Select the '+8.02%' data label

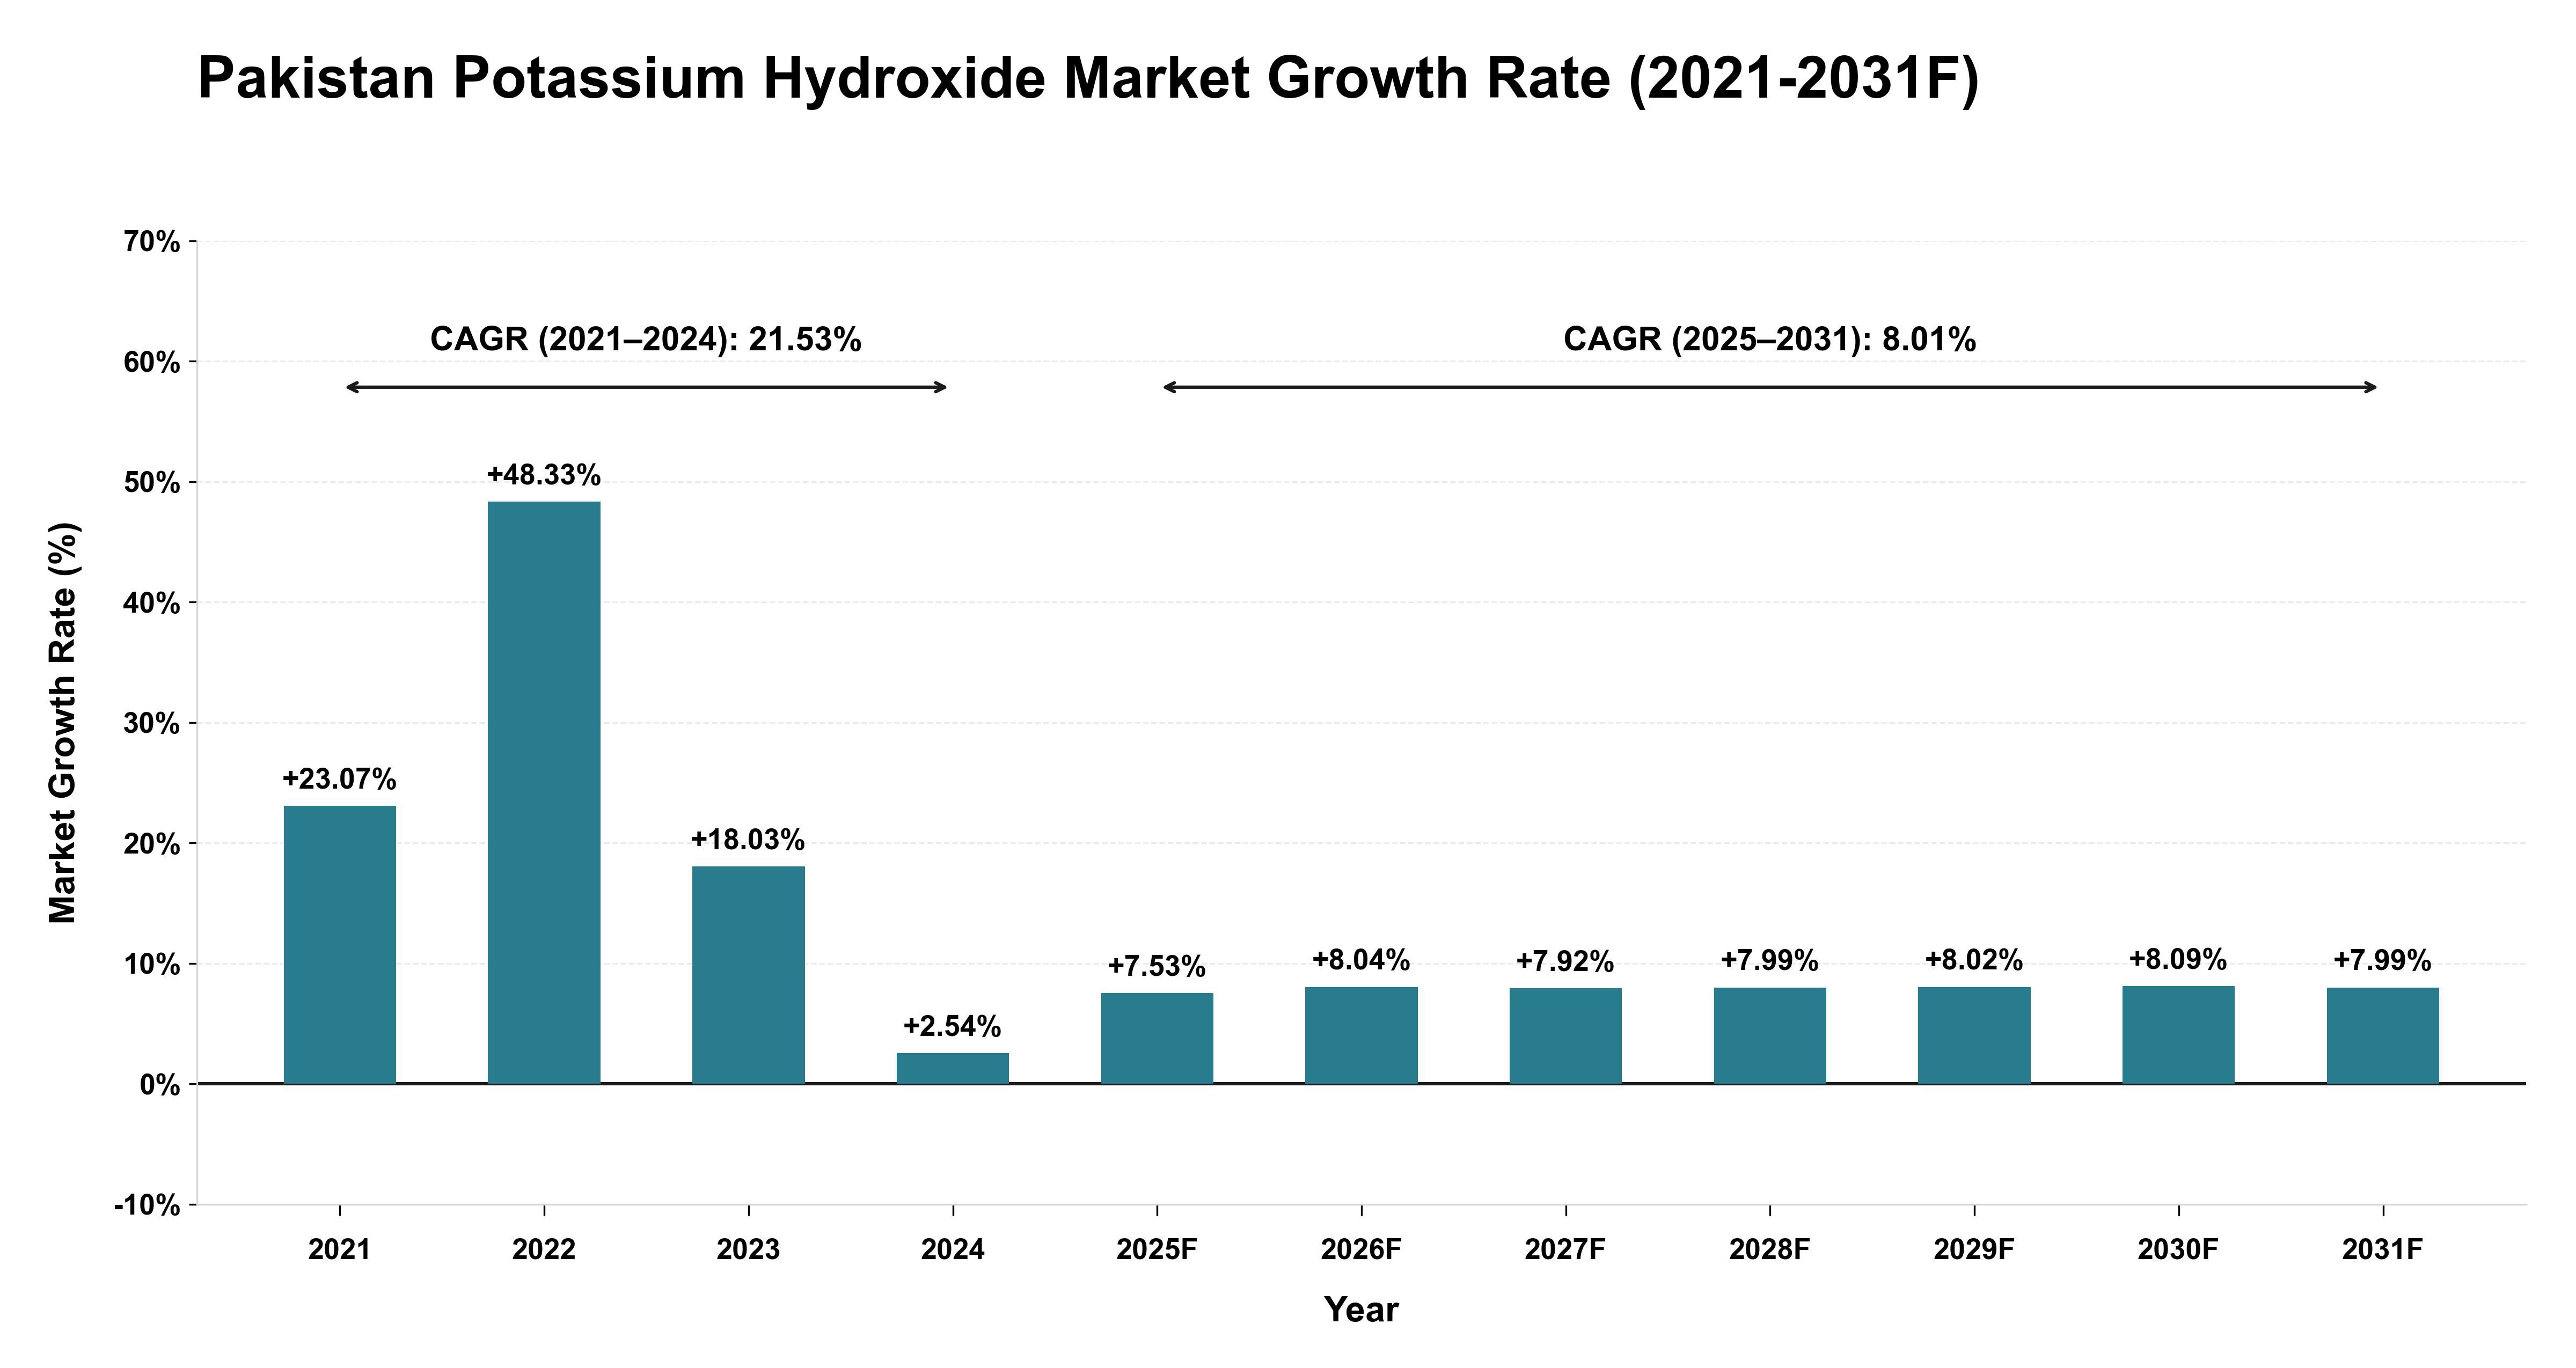click(x=1974, y=960)
